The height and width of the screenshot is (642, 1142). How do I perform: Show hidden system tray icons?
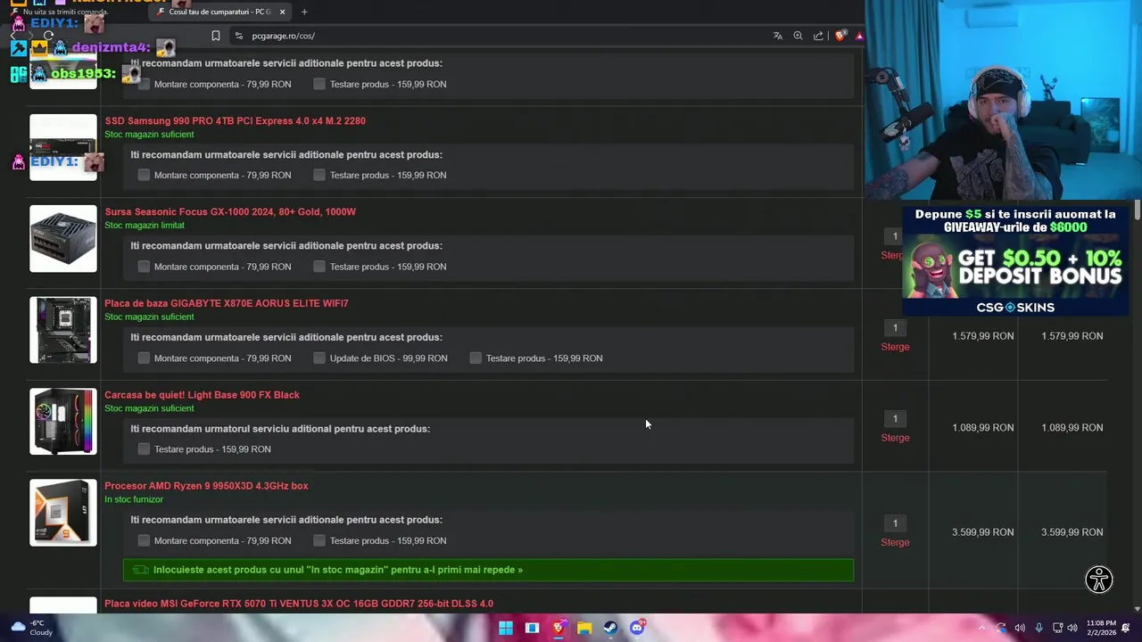[981, 628]
